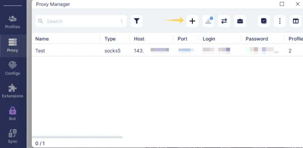The image size is (303, 148).
Task: Click the profiles count cell showing 2
Action: click(x=290, y=51)
